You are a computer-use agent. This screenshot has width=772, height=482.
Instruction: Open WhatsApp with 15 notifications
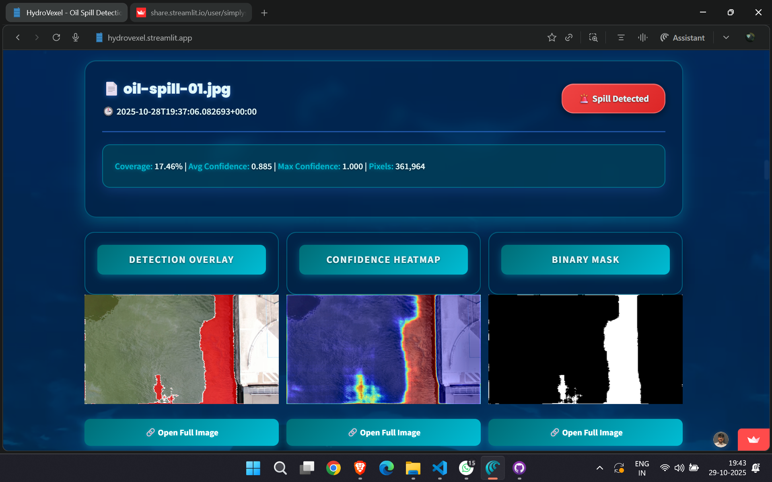point(466,468)
